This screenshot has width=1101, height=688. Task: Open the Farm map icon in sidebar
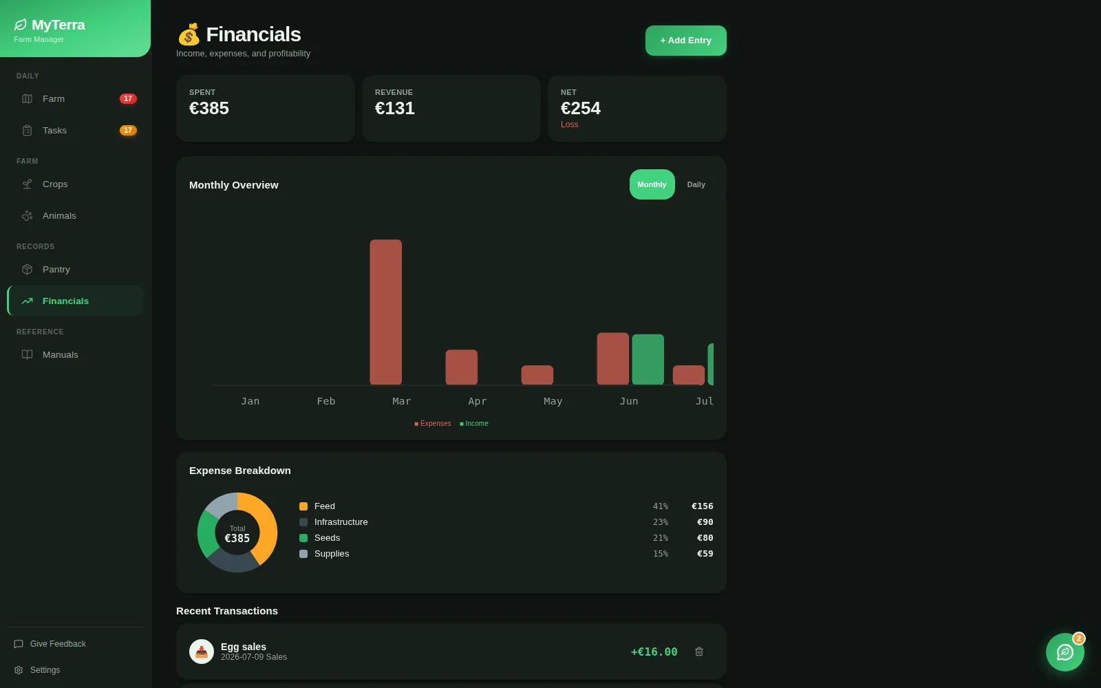[x=28, y=99]
